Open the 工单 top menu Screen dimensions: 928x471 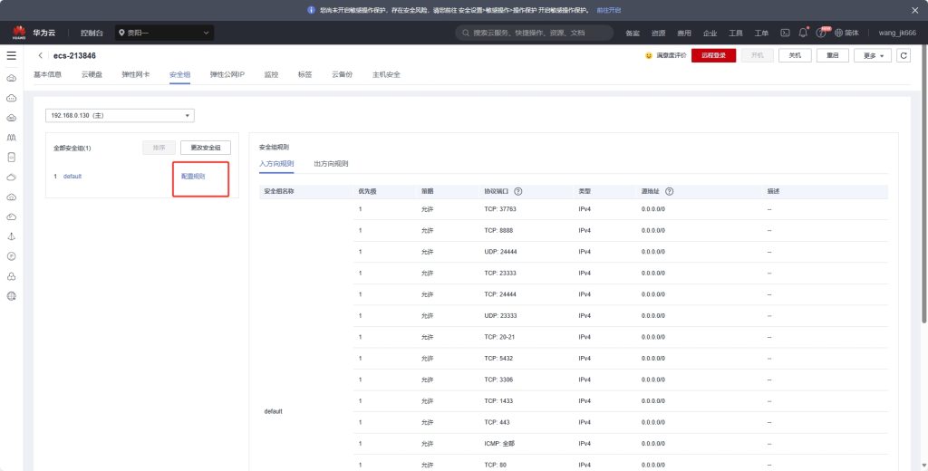pyautogui.click(x=761, y=34)
